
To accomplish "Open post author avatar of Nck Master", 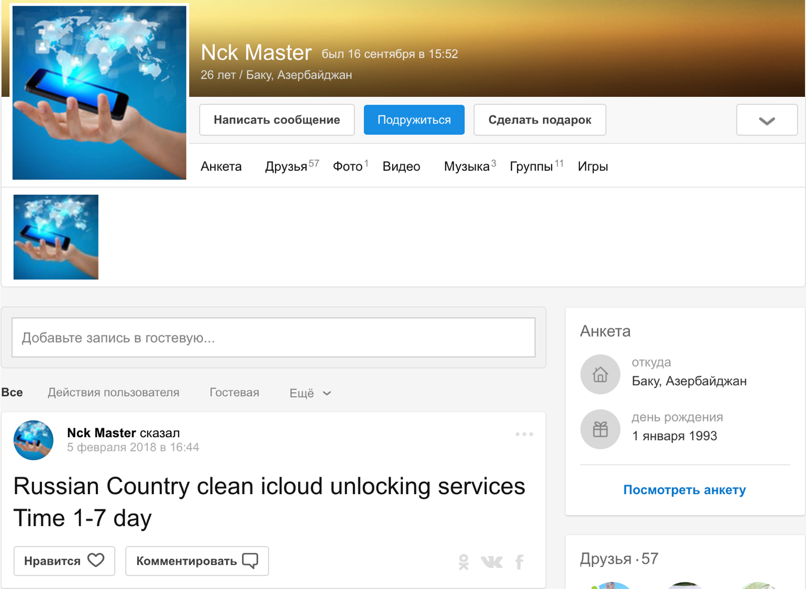I will 34,440.
